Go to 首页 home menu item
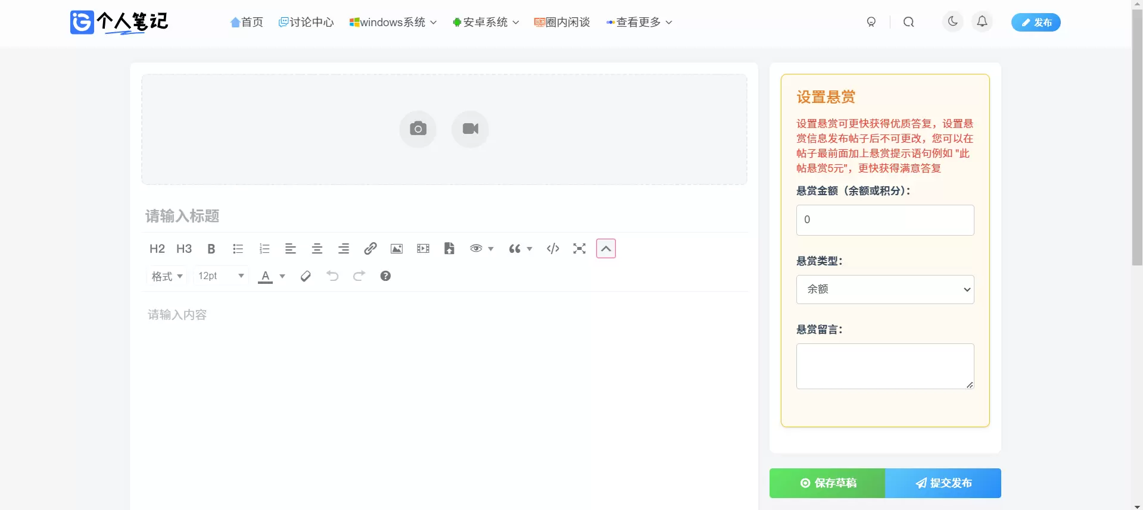 coord(247,22)
